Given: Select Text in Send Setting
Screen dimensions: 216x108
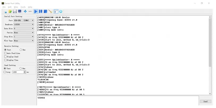Looking at the screenshot, I should (7, 68).
